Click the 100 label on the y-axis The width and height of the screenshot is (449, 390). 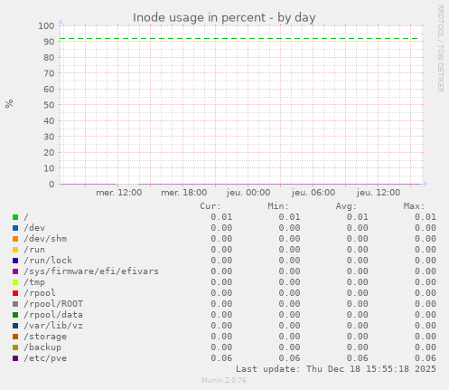[46, 25]
